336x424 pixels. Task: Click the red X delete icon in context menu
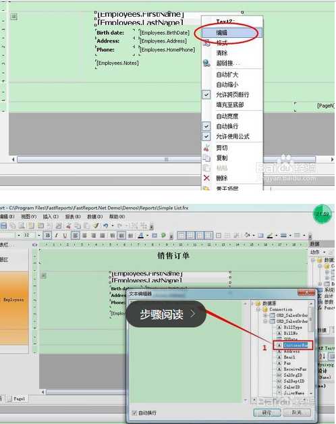[x=206, y=178]
